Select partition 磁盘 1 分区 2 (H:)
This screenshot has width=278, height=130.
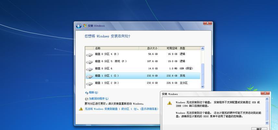[143, 83]
